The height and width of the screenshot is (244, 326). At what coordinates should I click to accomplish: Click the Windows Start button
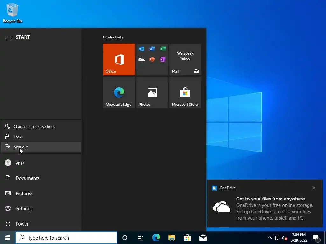coord(8,238)
